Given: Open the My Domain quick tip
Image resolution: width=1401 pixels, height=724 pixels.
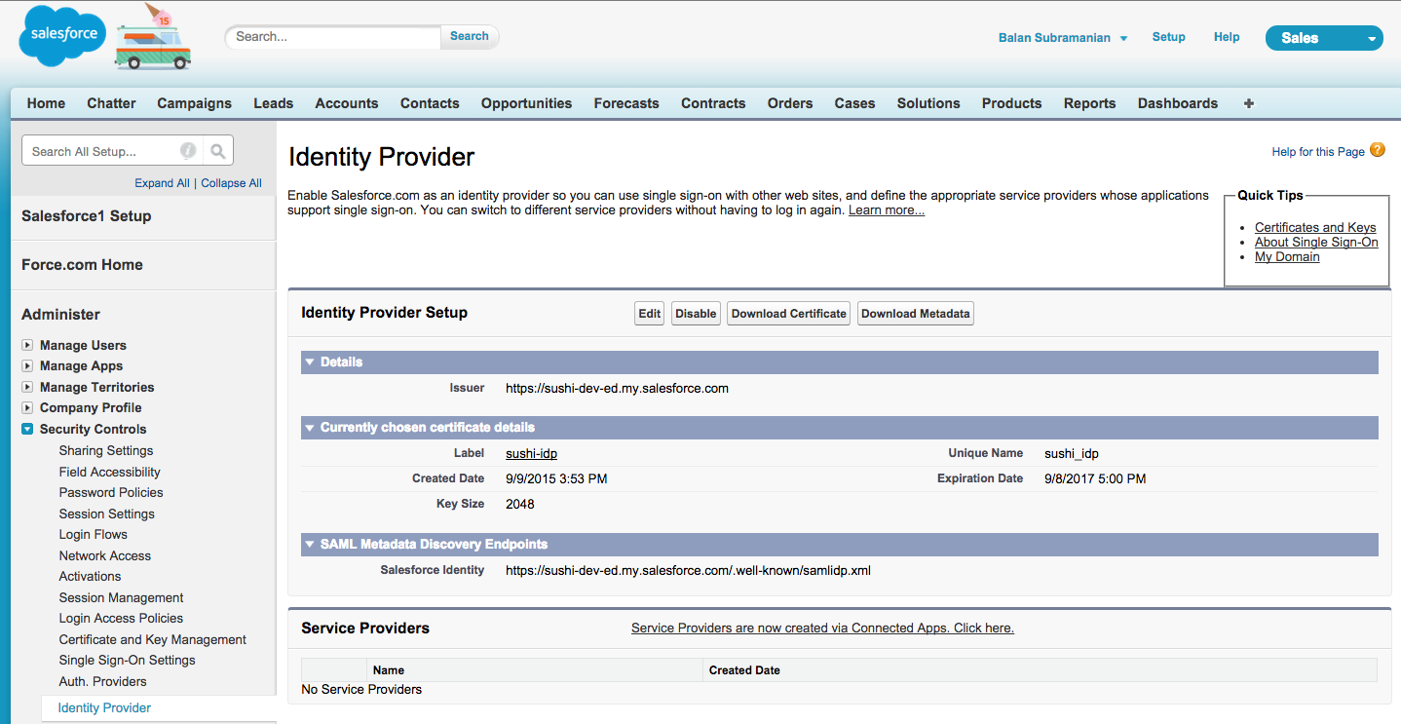Looking at the screenshot, I should click(x=1287, y=257).
